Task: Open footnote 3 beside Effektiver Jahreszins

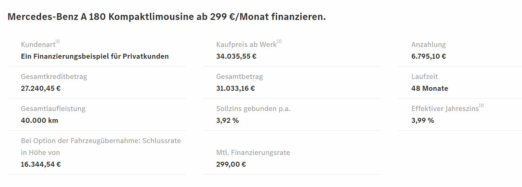Action: point(481,105)
